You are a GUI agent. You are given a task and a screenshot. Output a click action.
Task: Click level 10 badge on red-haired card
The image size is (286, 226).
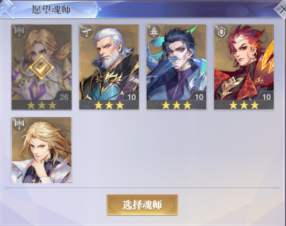266,97
